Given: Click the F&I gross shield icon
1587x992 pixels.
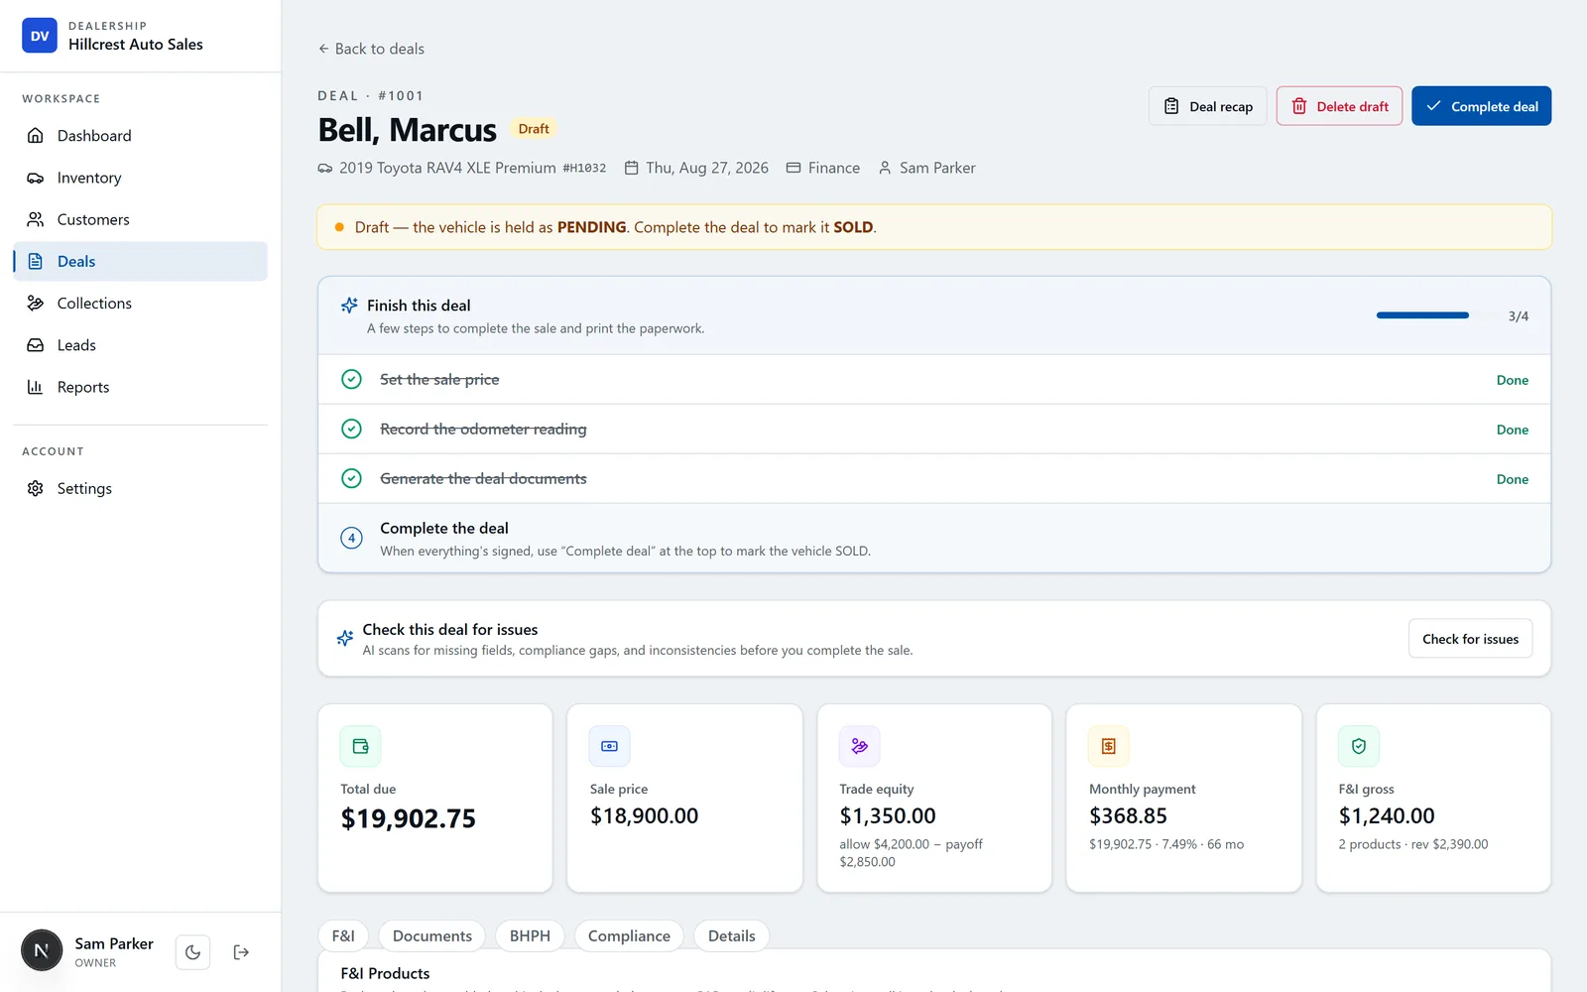Looking at the screenshot, I should pos(1359,746).
